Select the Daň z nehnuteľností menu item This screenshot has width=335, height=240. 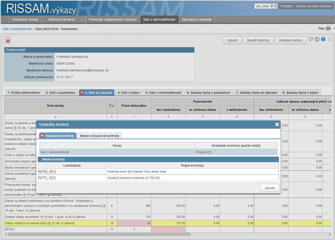(159, 19)
